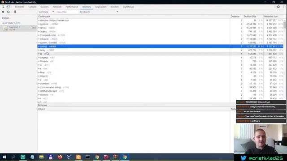Image resolution: width=287 pixels, height=161 pixels.
Task: Click the take heap snapshot record button
Action: click(x=3, y=12)
